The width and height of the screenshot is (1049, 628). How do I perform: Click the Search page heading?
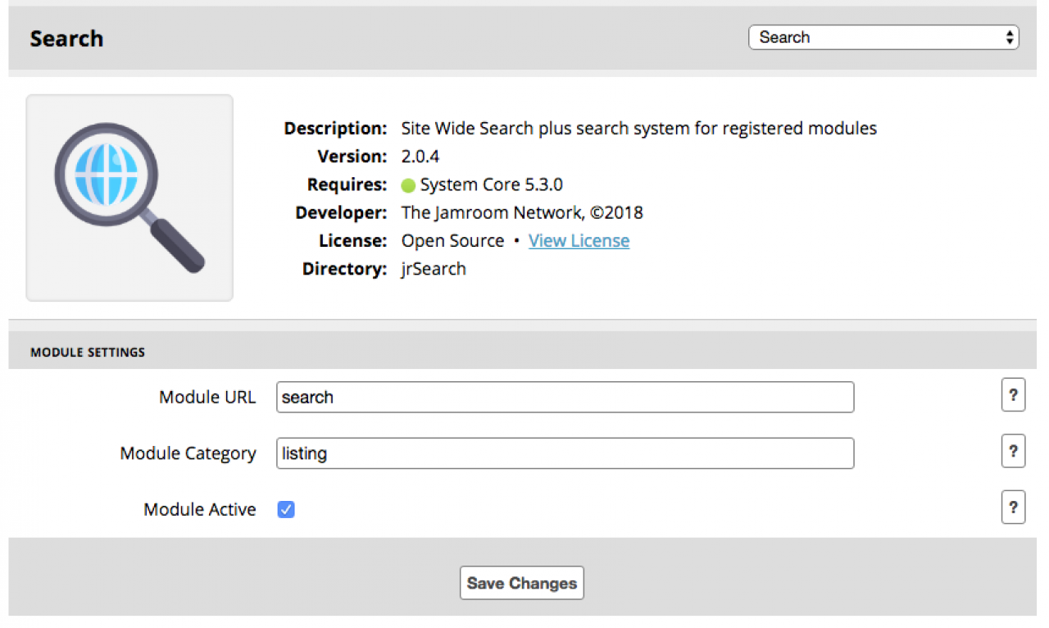66,39
